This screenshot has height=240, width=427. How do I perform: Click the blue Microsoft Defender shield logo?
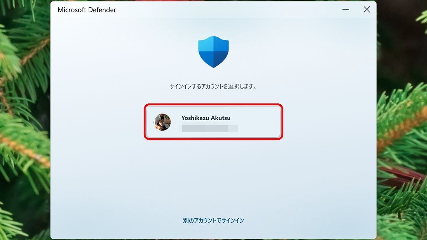(x=213, y=52)
